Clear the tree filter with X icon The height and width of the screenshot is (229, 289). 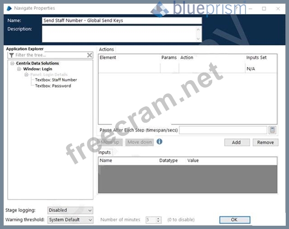coord(89,55)
